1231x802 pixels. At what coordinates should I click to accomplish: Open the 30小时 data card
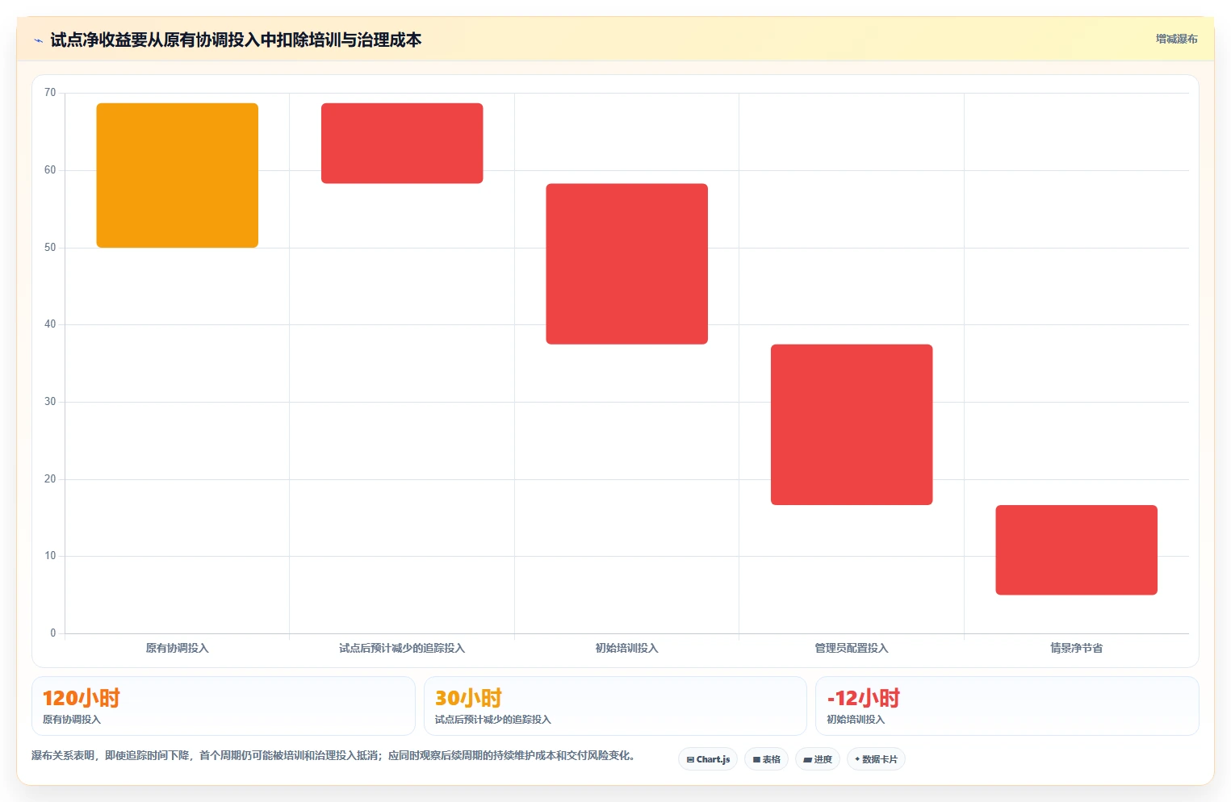pyautogui.click(x=615, y=706)
